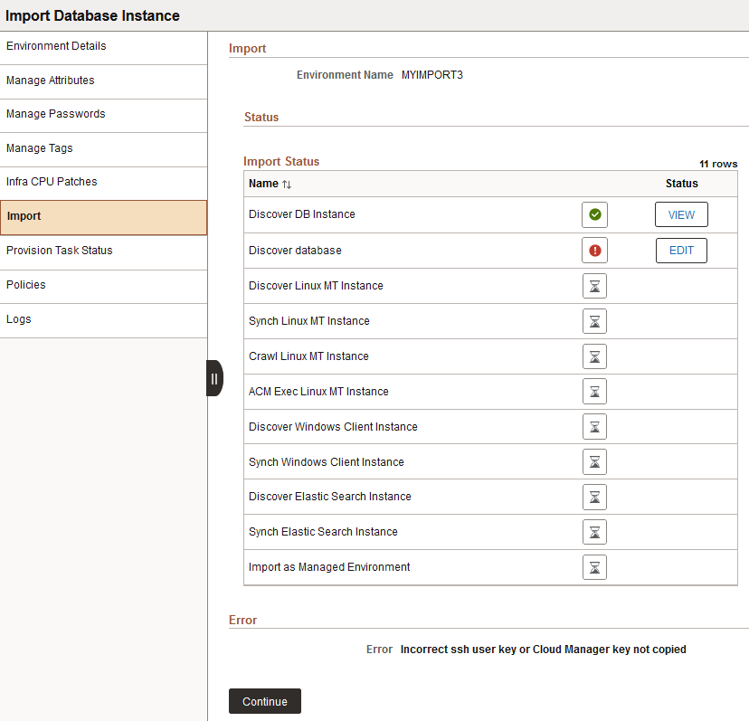Click hourglass icon for Synch Elastic Search Instance

coord(594,532)
